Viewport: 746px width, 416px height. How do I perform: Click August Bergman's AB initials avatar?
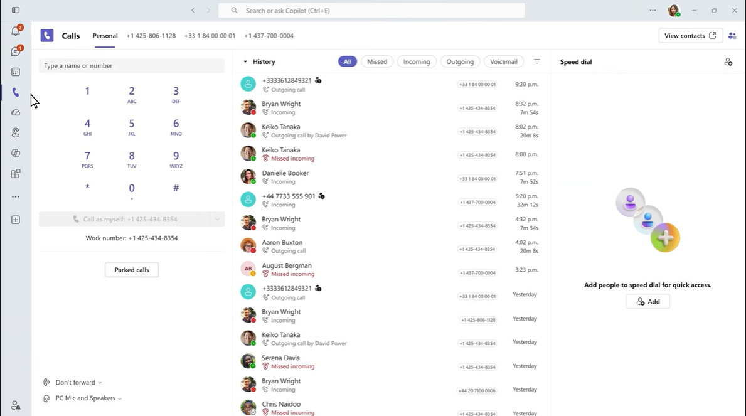click(x=248, y=269)
